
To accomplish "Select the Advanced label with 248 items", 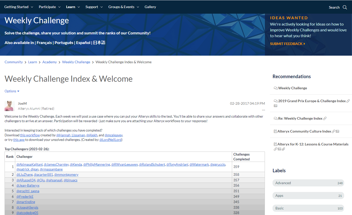I will pos(308,183).
